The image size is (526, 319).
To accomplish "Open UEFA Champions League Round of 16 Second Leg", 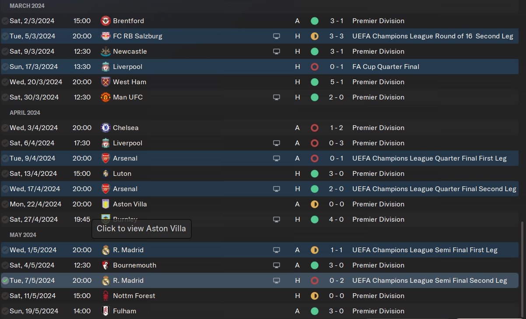I will pyautogui.click(x=432, y=36).
